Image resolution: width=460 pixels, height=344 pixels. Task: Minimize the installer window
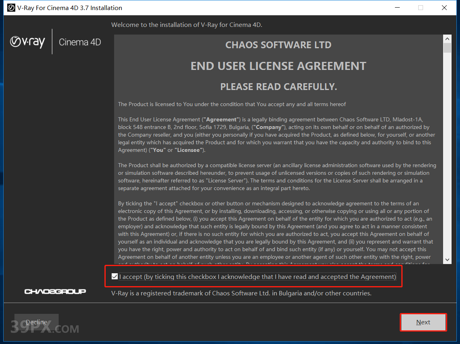point(397,8)
